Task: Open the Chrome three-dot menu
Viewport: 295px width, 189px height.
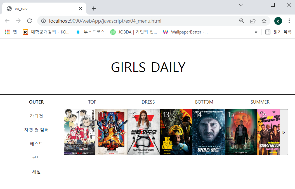Action: point(289,21)
